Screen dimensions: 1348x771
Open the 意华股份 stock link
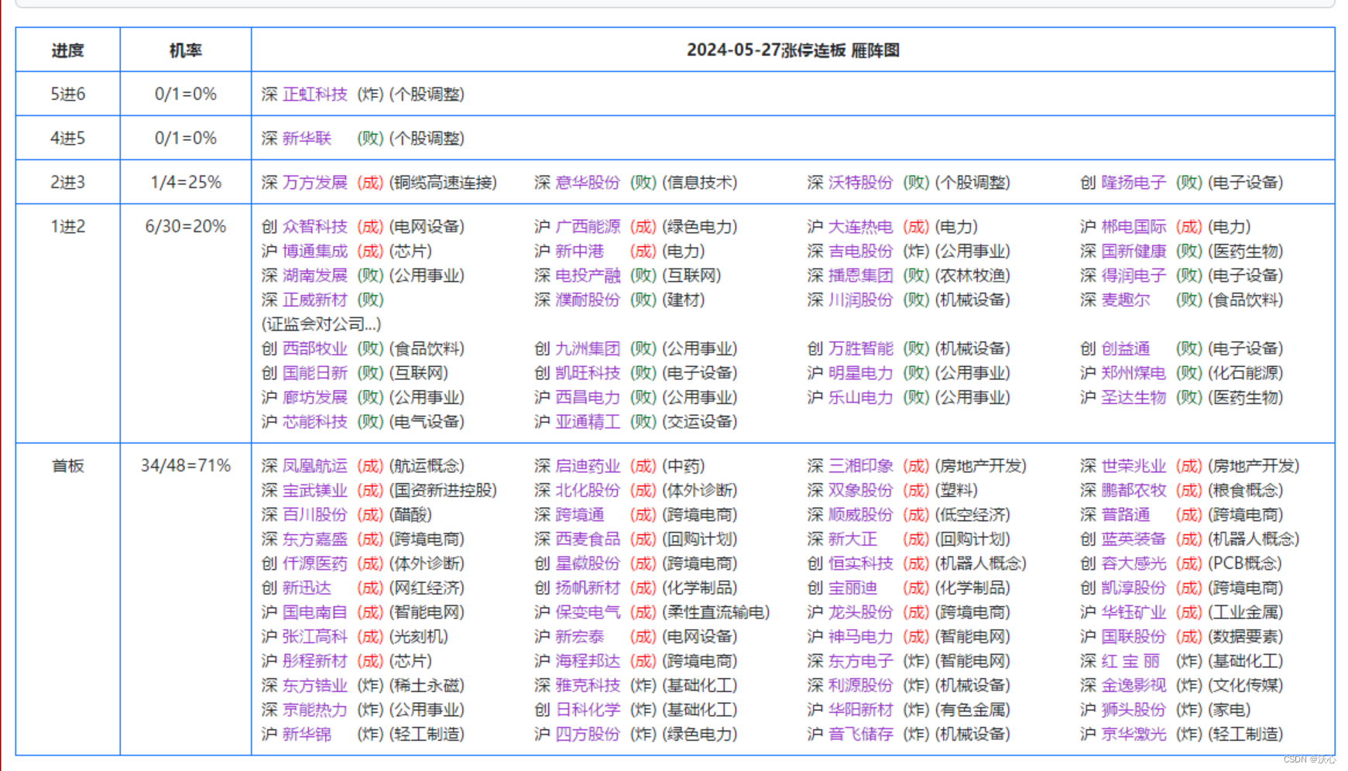588,183
